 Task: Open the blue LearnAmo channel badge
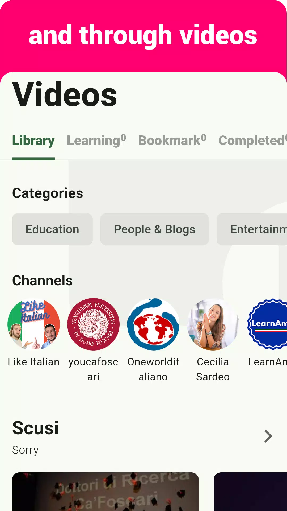[268, 324]
